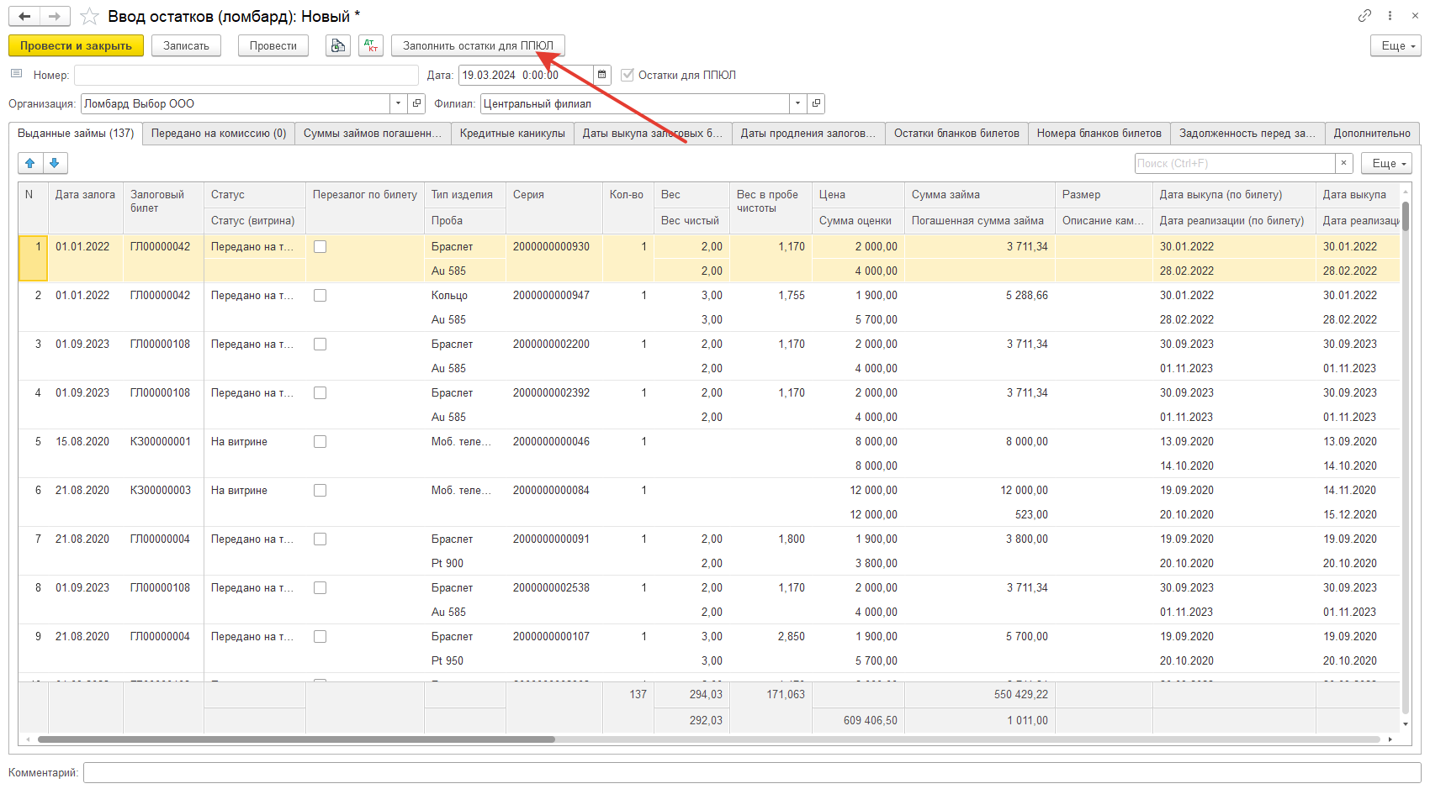The width and height of the screenshot is (1430, 789).
Task: Click the Поиск (Ctrl+F) search box
Action: click(1235, 163)
